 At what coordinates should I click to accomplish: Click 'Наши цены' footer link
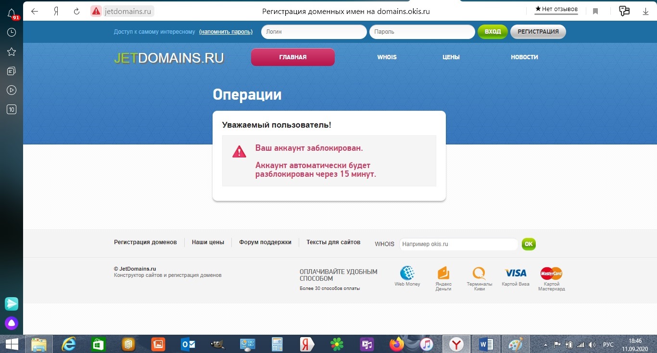point(208,242)
